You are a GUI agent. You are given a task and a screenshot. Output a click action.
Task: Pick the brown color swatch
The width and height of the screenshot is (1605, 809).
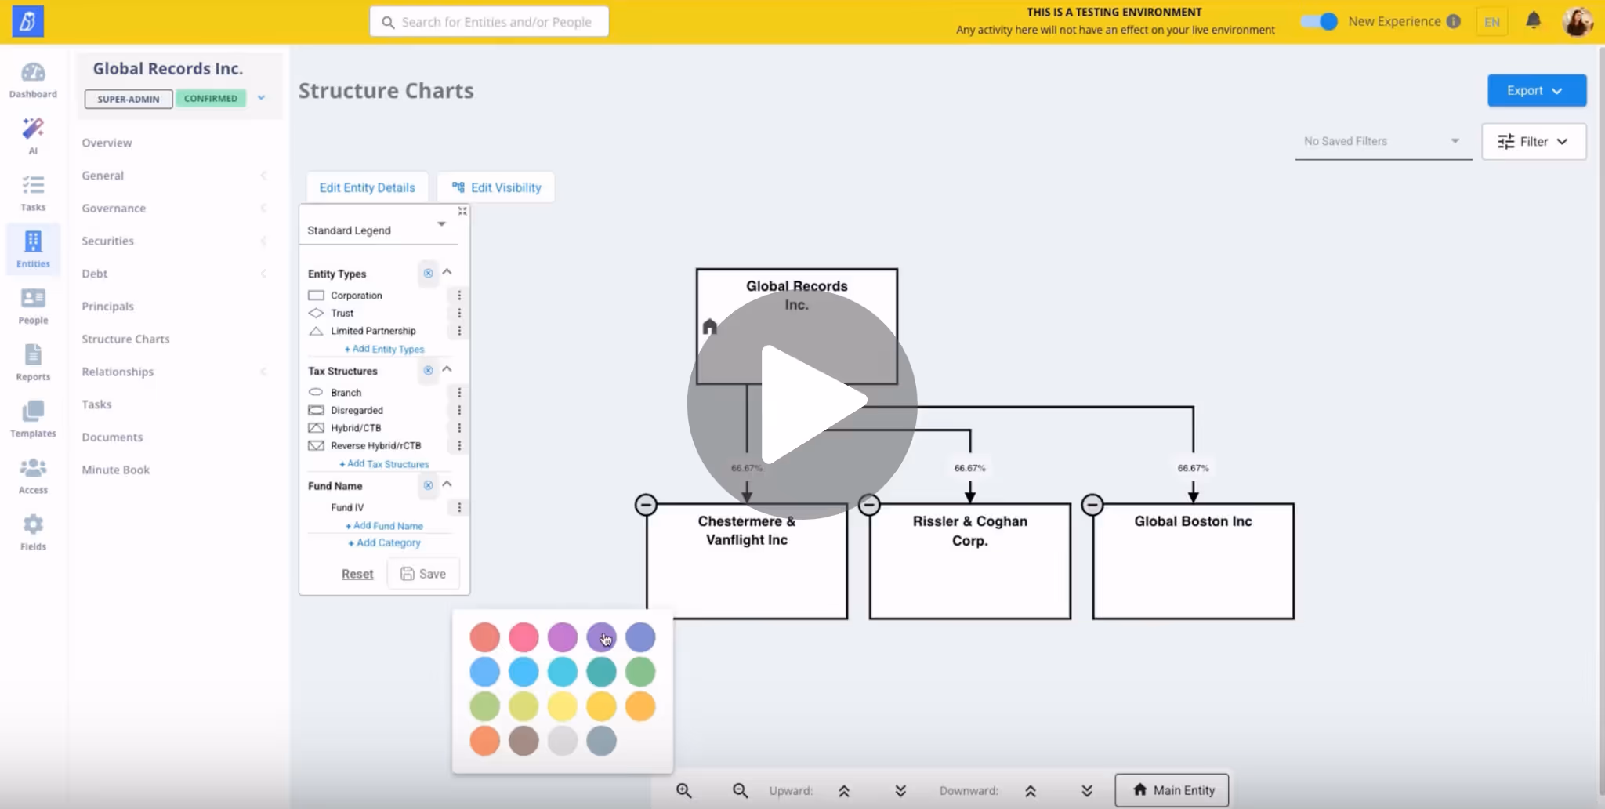(524, 741)
